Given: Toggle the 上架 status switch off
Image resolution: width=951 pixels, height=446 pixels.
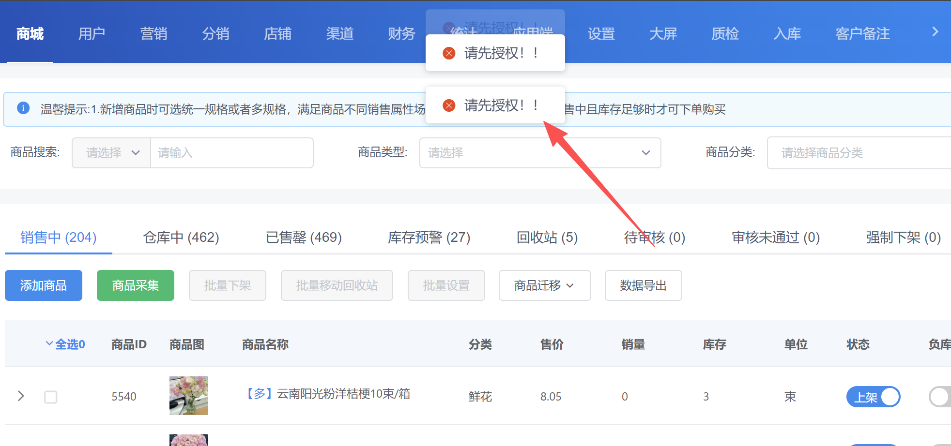Looking at the screenshot, I should point(873,397).
